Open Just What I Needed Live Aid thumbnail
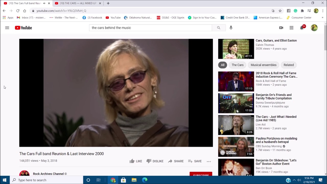Screen dimensions: 327x184 click(236, 125)
